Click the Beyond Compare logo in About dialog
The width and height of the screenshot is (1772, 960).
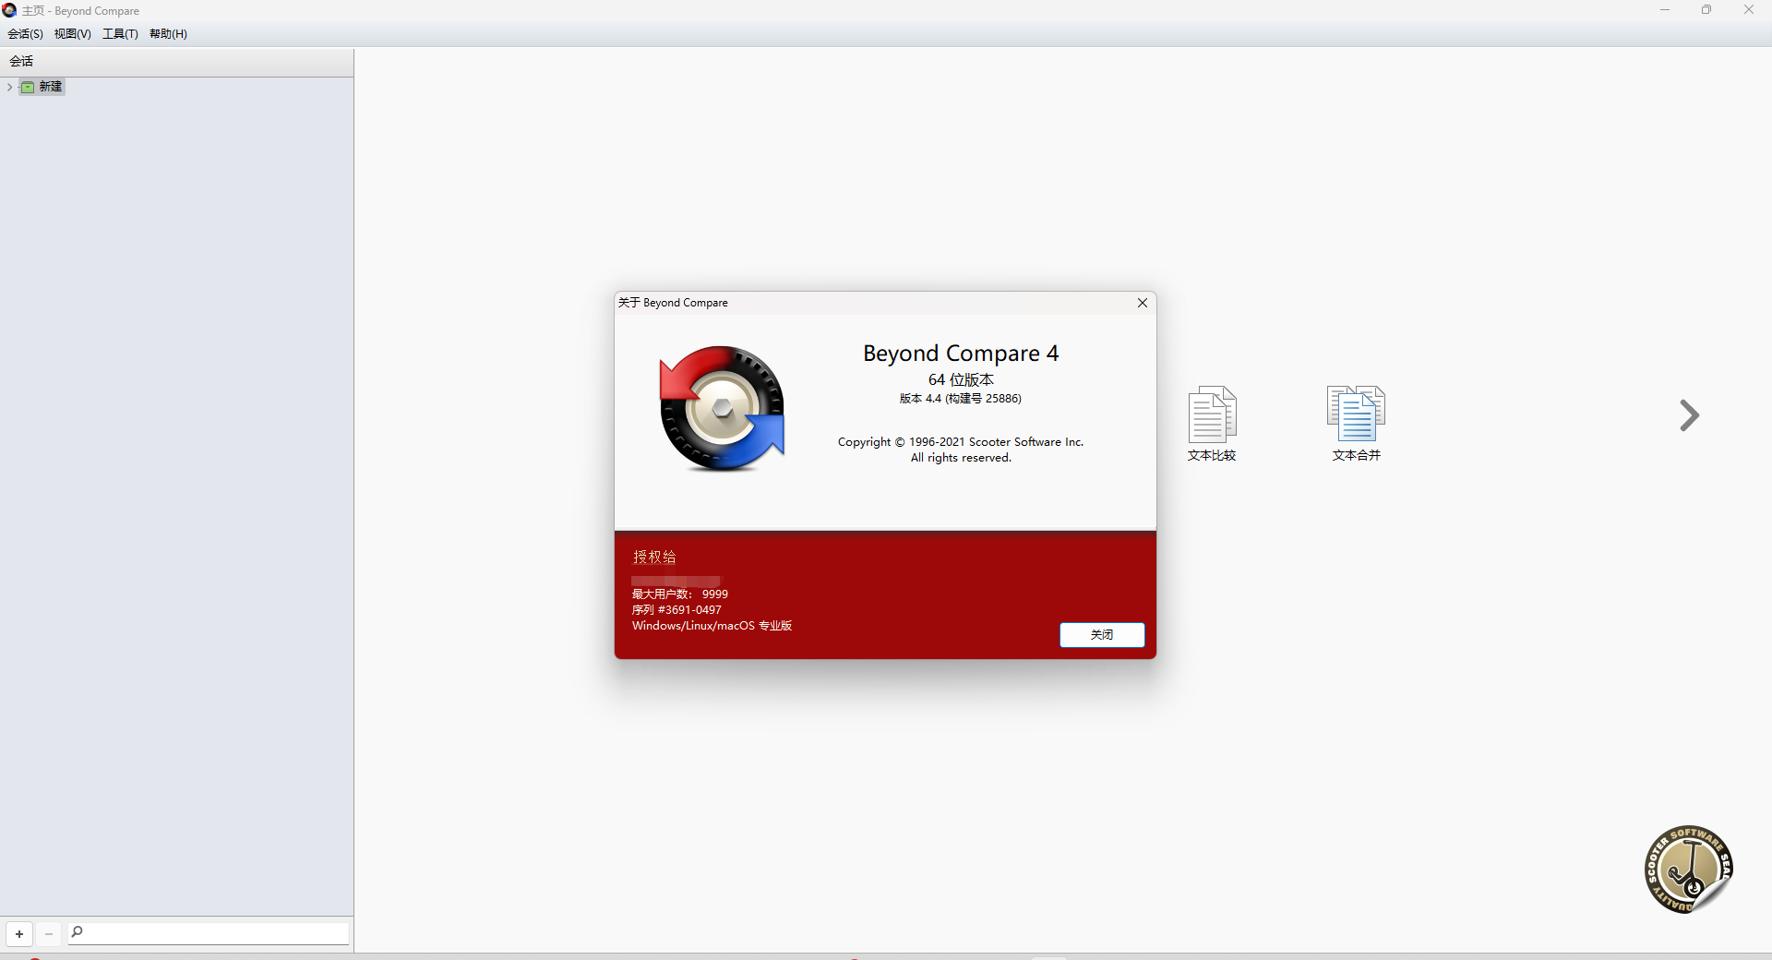(722, 409)
